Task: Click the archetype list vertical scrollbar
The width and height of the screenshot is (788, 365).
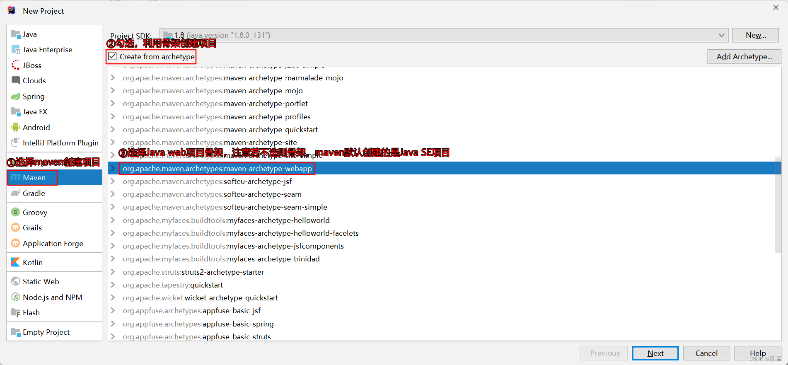Action: click(778, 205)
